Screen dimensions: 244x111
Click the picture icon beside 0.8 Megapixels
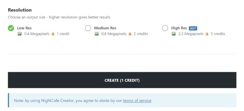tap(97, 34)
